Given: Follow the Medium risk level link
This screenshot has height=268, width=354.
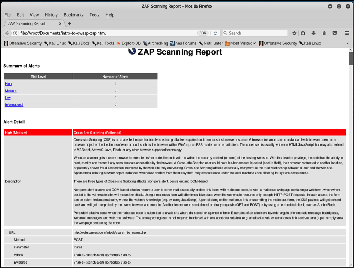Looking at the screenshot, I should click(10, 91).
